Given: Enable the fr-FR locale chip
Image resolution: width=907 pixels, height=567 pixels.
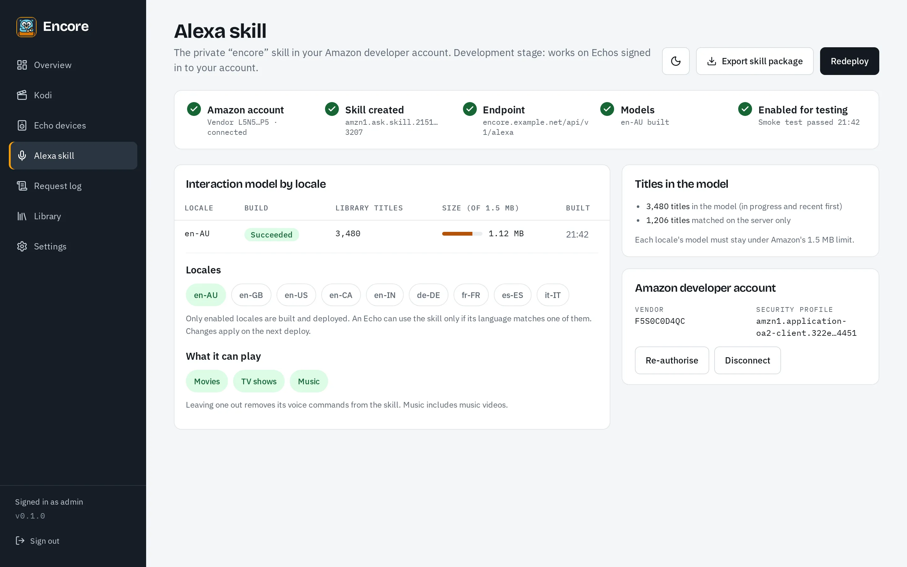Looking at the screenshot, I should [x=471, y=295].
